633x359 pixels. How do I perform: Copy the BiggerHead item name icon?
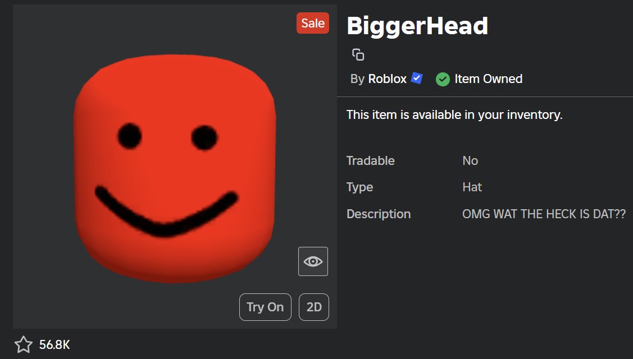click(358, 54)
